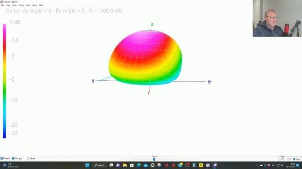302x169 pixels.
Task: Open the taskbar clock and date
Action: pyautogui.click(x=290, y=165)
